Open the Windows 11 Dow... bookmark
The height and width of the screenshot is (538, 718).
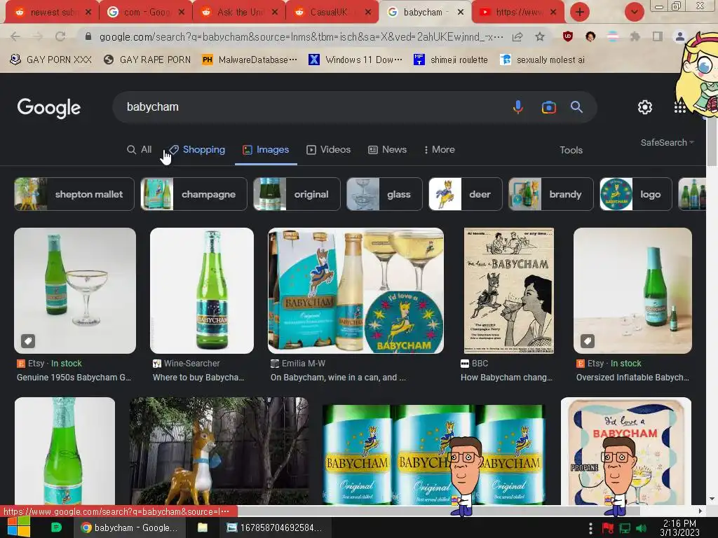pos(355,60)
